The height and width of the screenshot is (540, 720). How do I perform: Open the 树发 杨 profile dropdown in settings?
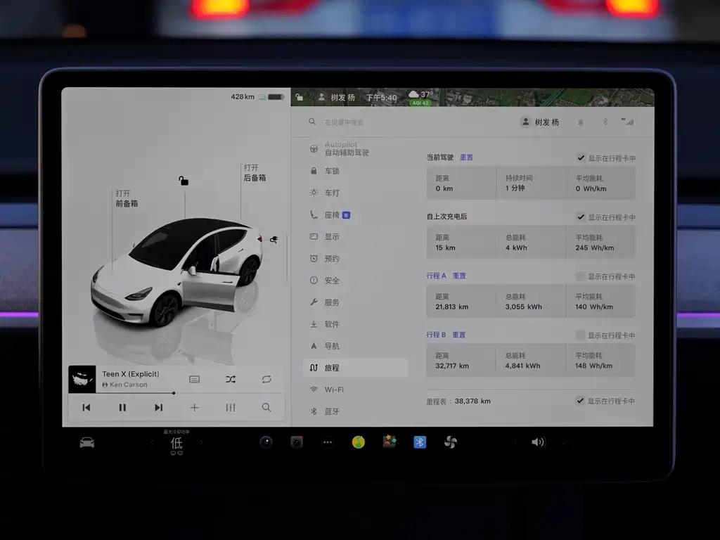tap(540, 122)
